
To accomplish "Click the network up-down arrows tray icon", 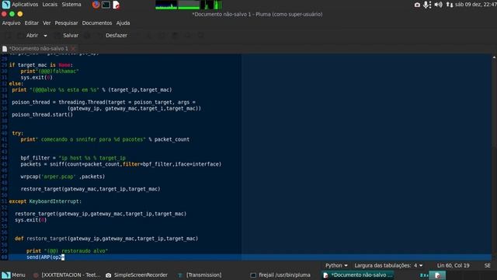I will [x=449, y=5].
